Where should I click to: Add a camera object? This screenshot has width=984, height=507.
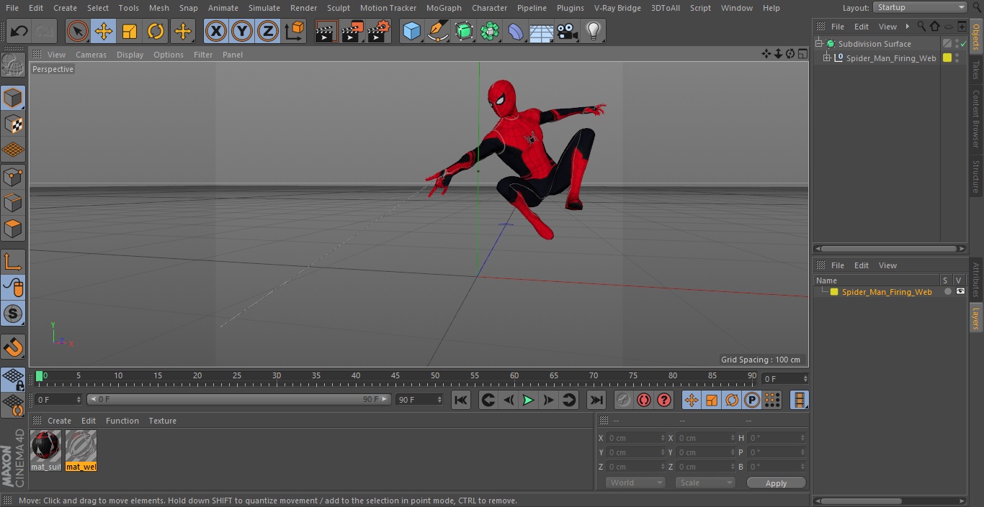coord(568,32)
